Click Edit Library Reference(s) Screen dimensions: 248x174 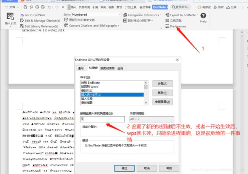click(39, 26)
